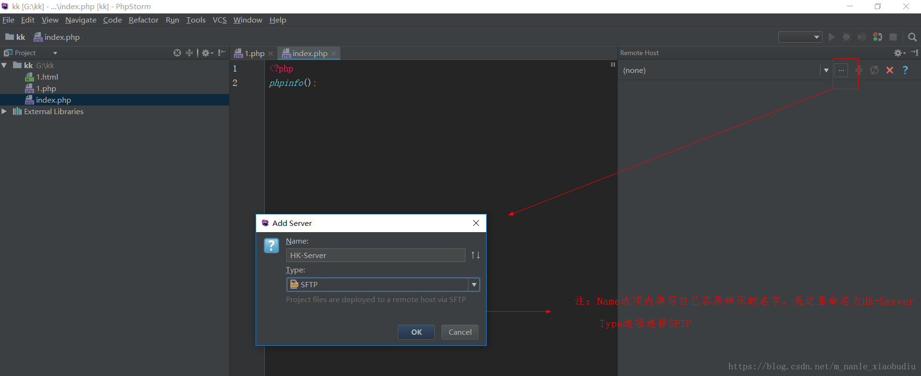Viewport: 921px width, 376px height.
Task: Open the Refactor menu
Action: [x=144, y=20]
